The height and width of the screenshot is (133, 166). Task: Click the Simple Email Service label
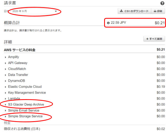pos(23,110)
